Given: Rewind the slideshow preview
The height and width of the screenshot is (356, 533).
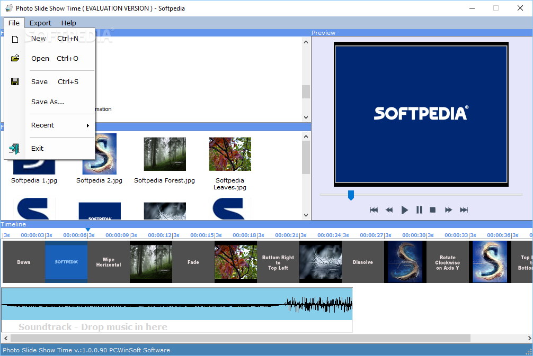Looking at the screenshot, I should [389, 209].
